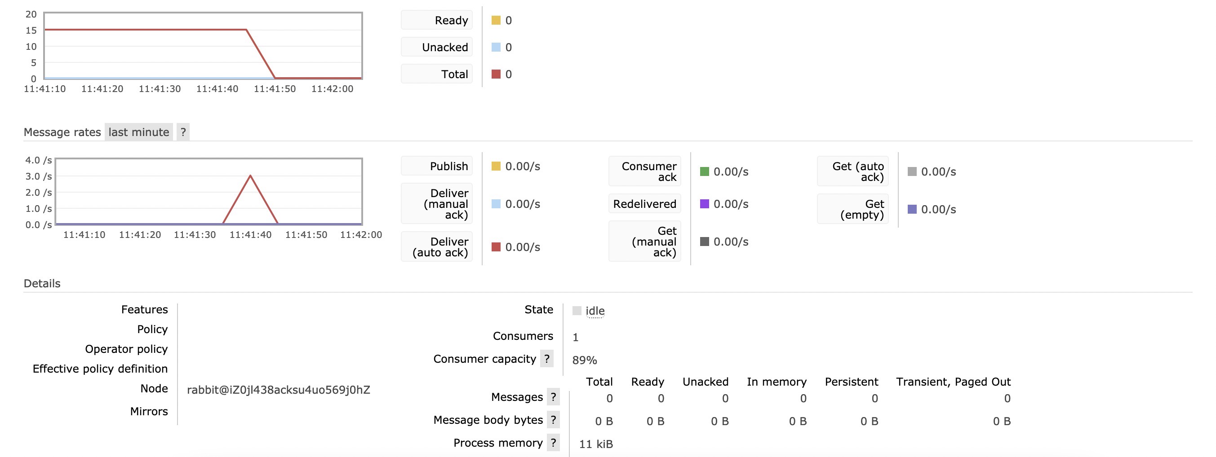Toggle the Unacked series in queued chart

point(437,47)
